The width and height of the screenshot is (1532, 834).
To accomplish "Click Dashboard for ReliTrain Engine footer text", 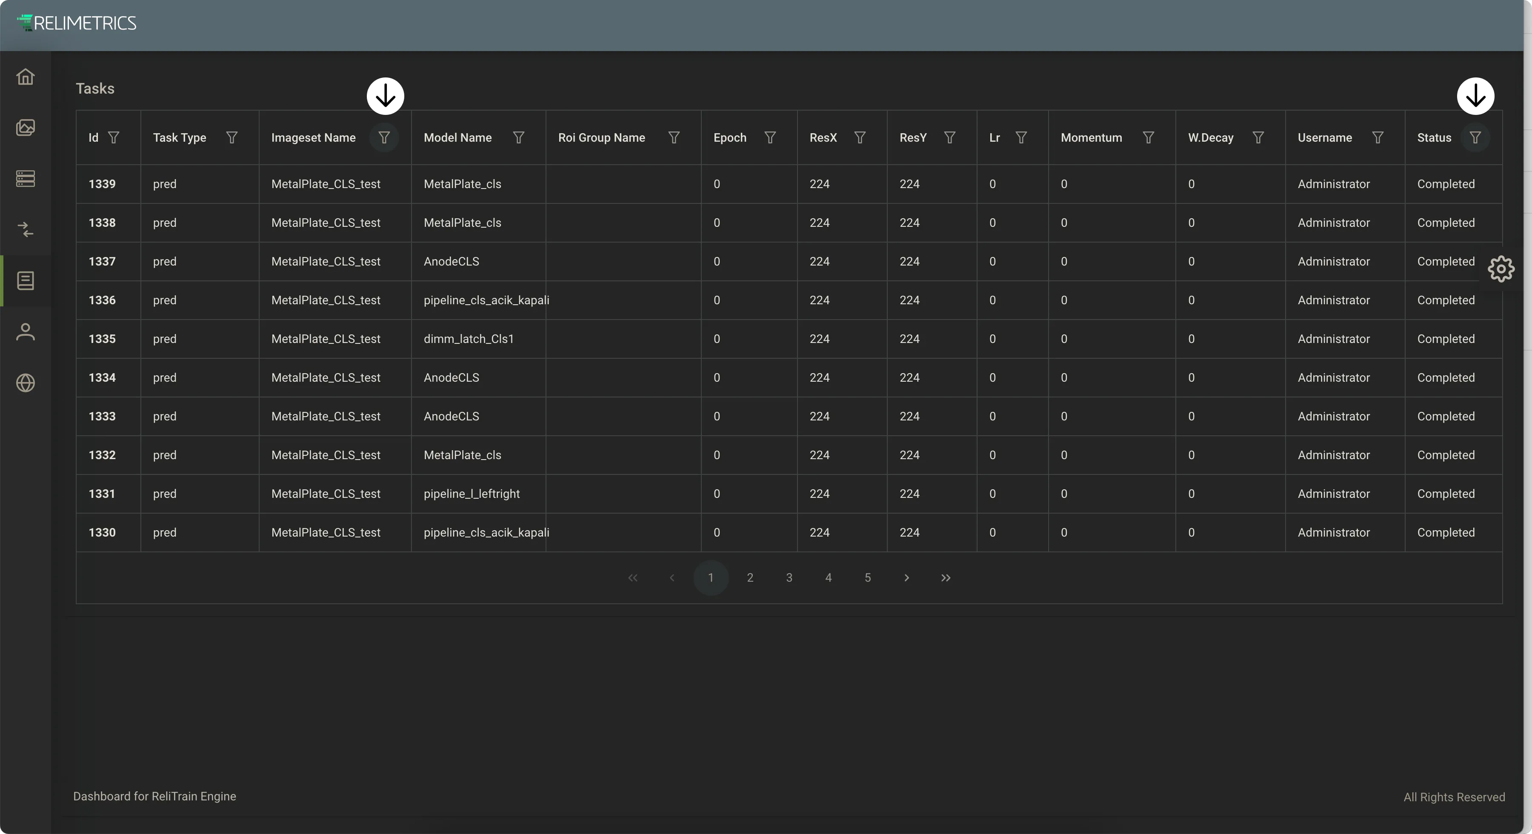I will click(154, 796).
